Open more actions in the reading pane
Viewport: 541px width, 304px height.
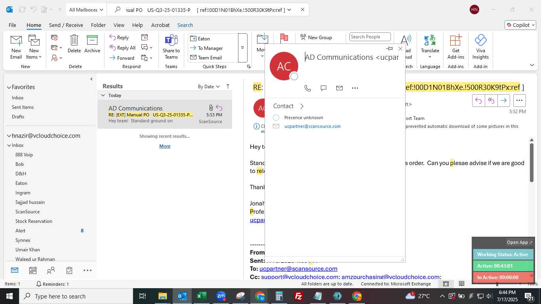pos(520,101)
